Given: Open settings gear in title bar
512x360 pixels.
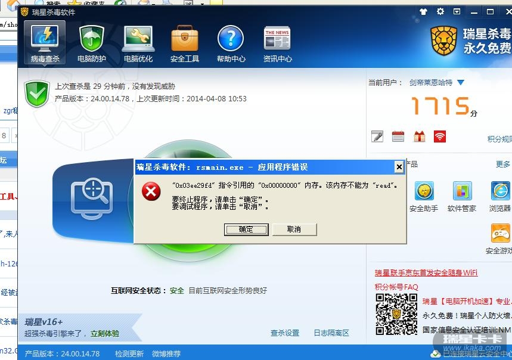Looking at the screenshot, I should click(x=440, y=12).
